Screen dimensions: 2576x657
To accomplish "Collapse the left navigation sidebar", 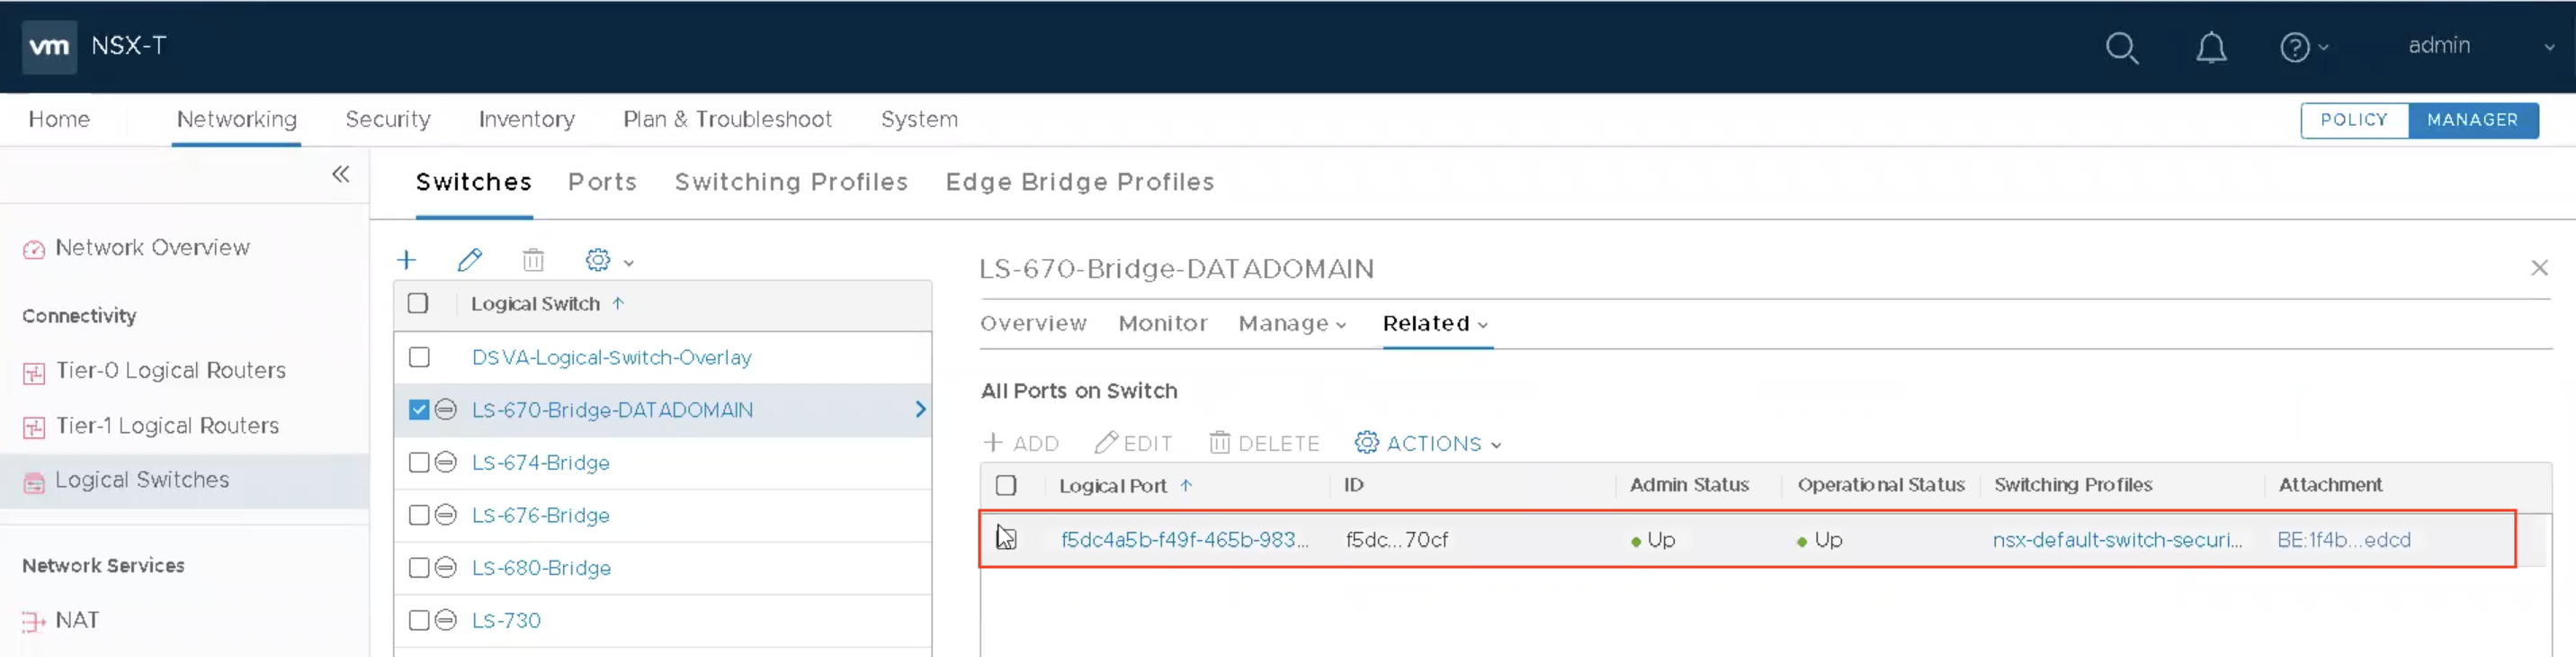I will (341, 174).
